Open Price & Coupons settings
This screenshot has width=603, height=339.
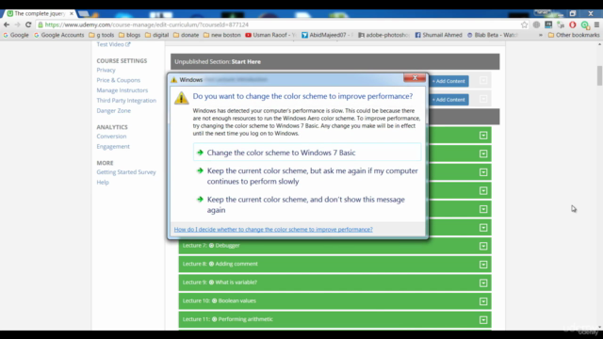click(119, 80)
